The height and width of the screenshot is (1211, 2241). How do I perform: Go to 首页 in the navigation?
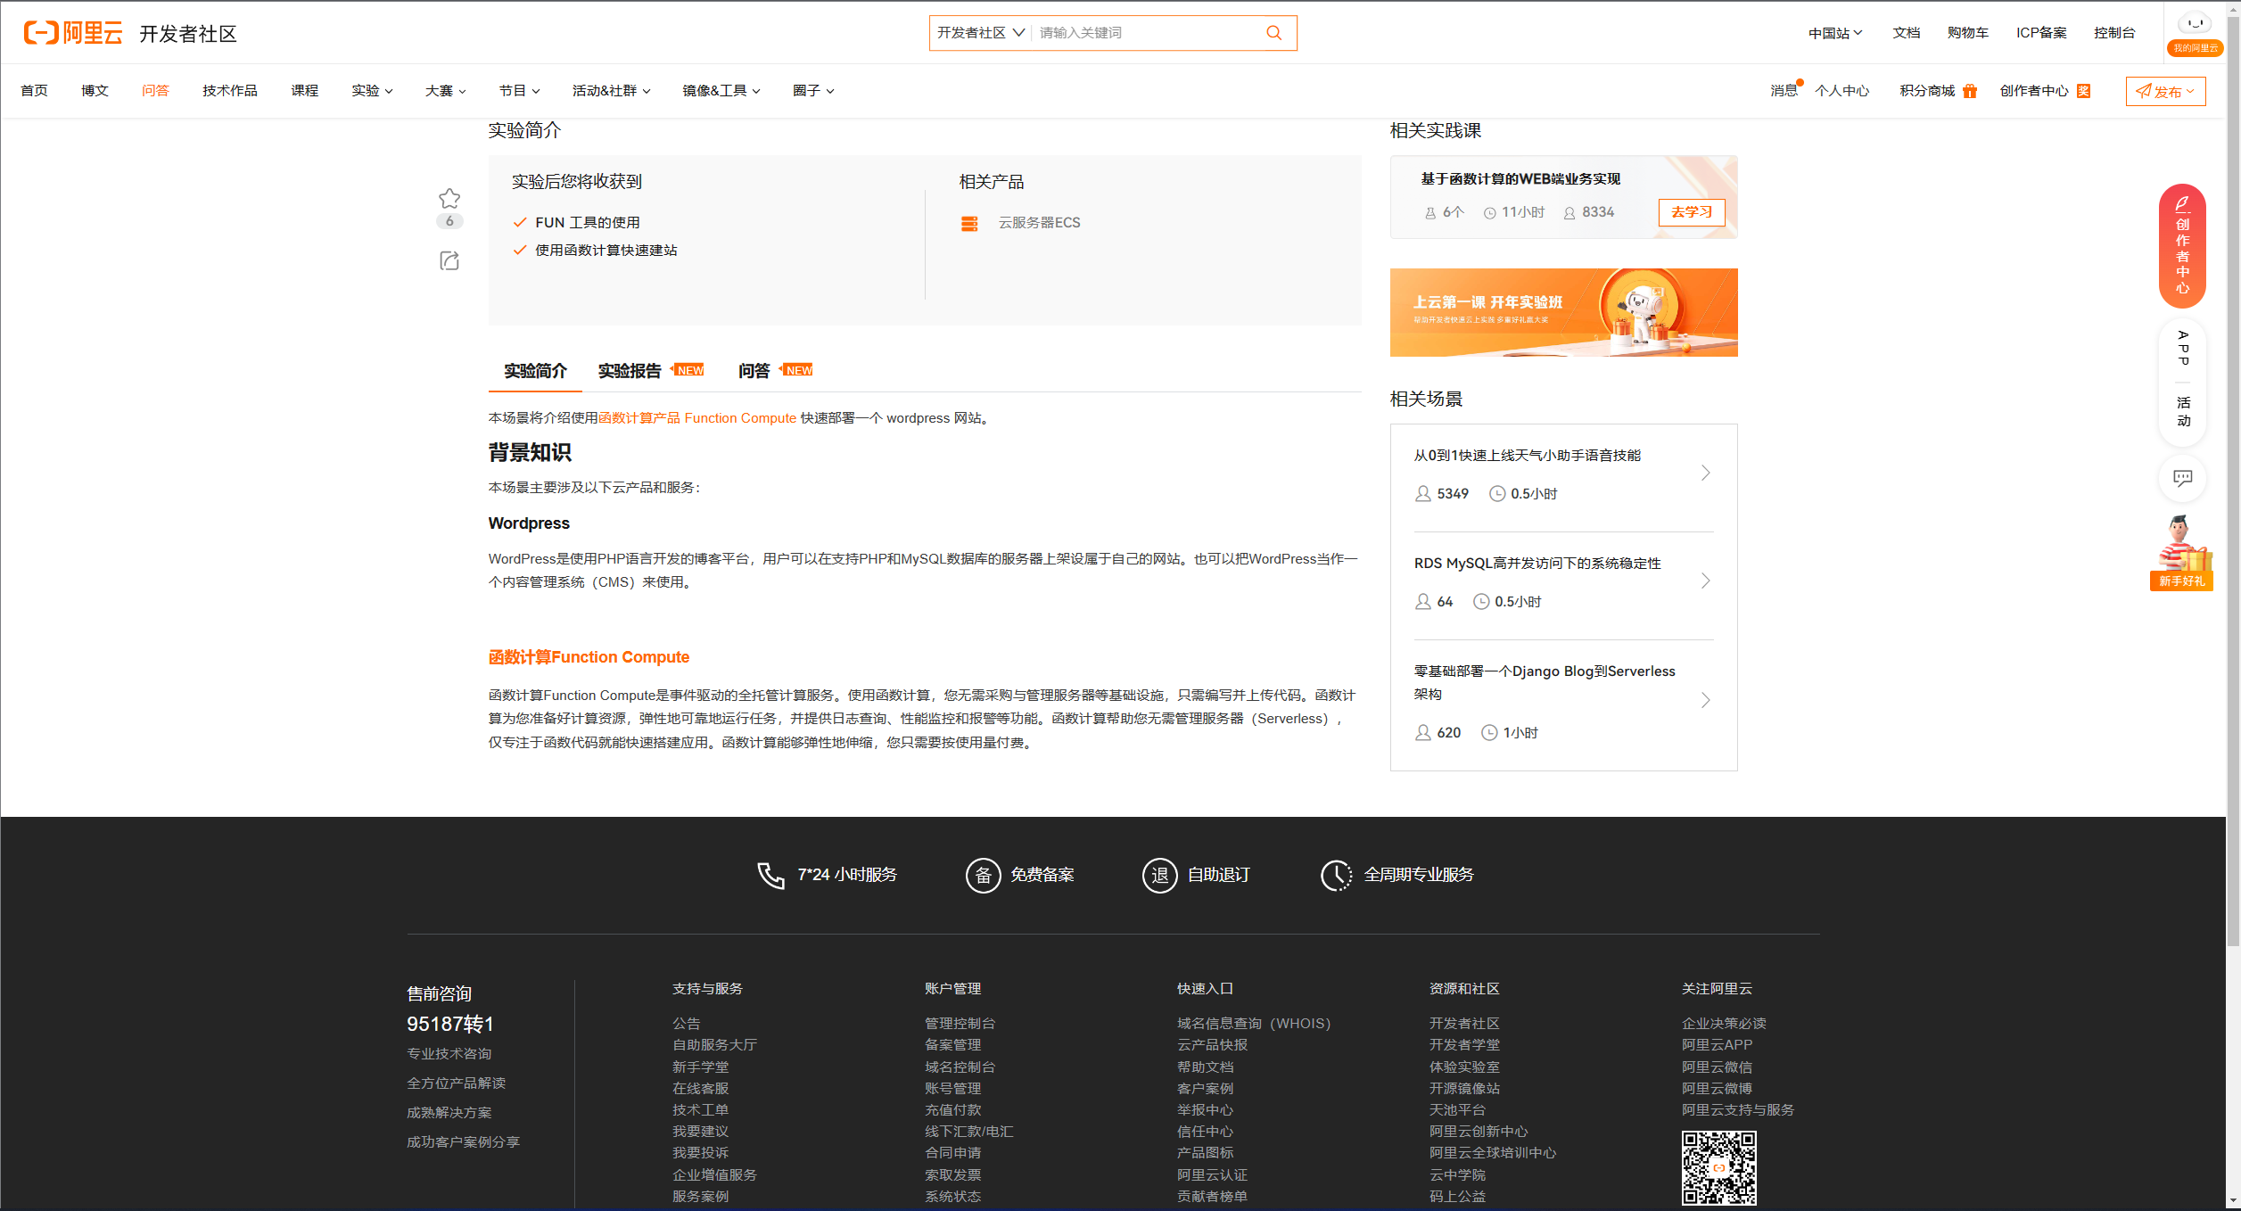point(34,91)
